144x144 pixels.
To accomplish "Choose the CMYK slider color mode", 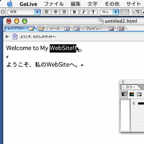I will pyautogui.click(x=139, y=94).
